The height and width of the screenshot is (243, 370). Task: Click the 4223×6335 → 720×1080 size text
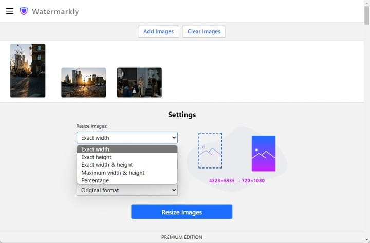pyautogui.click(x=237, y=181)
